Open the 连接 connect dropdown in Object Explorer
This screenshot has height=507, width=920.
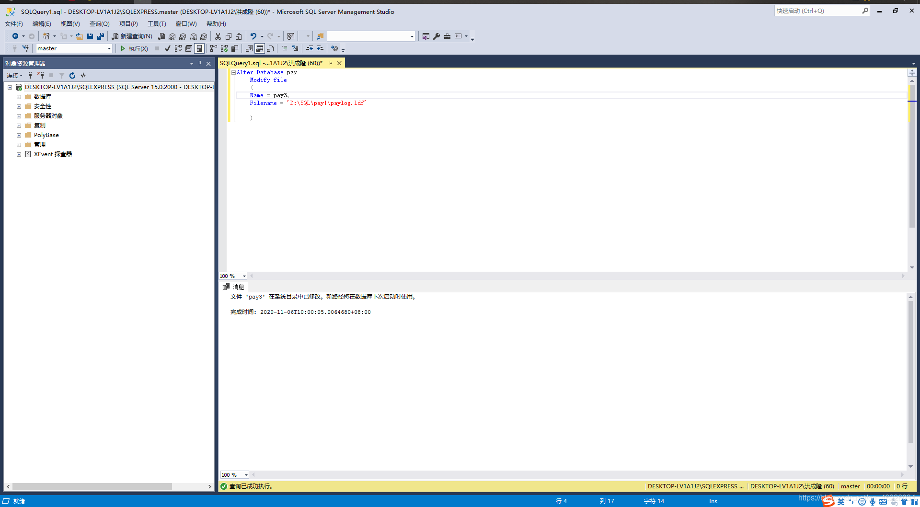click(x=14, y=75)
